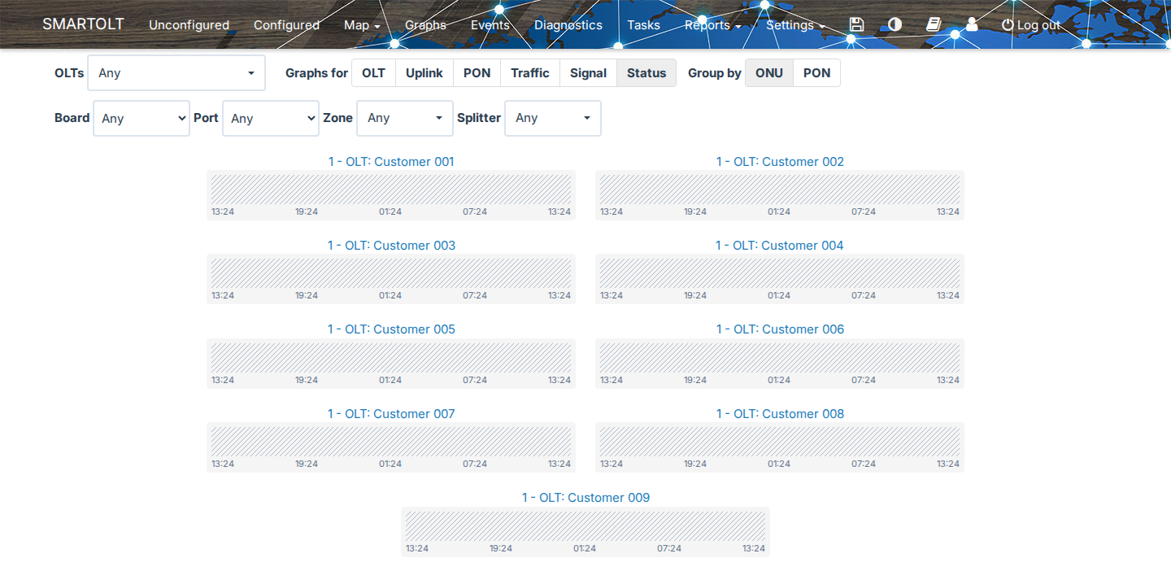Click the Customer 009 status graph bar
This screenshot has width=1171, height=571.
[585, 525]
